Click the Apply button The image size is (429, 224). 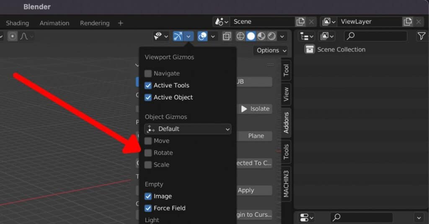(255, 191)
